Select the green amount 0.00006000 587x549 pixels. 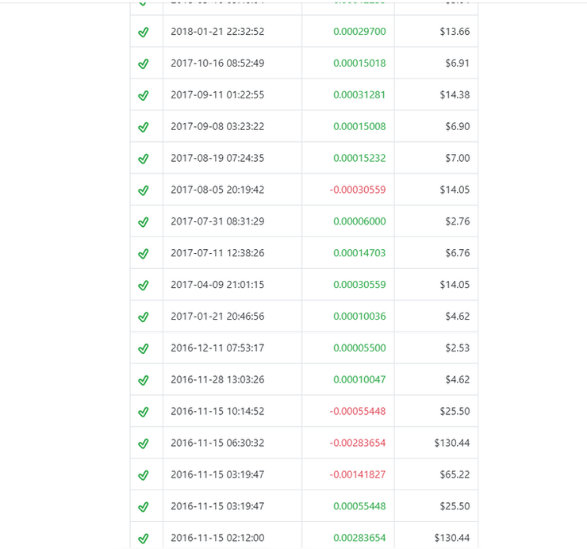359,221
